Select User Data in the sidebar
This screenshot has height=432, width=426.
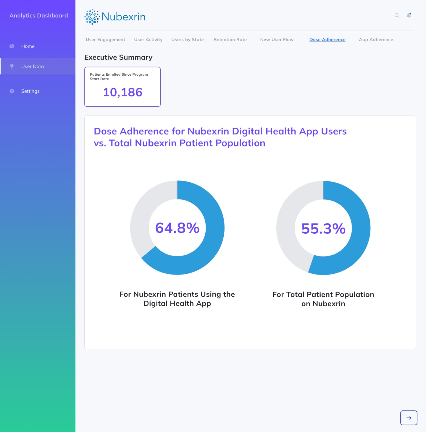click(x=33, y=66)
